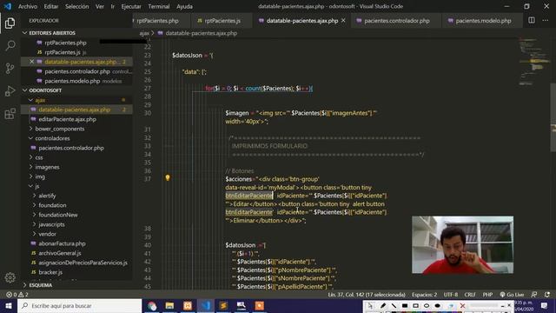This screenshot has width=556, height=313.
Task: Click the Go Live status bar button
Action: tap(512, 295)
